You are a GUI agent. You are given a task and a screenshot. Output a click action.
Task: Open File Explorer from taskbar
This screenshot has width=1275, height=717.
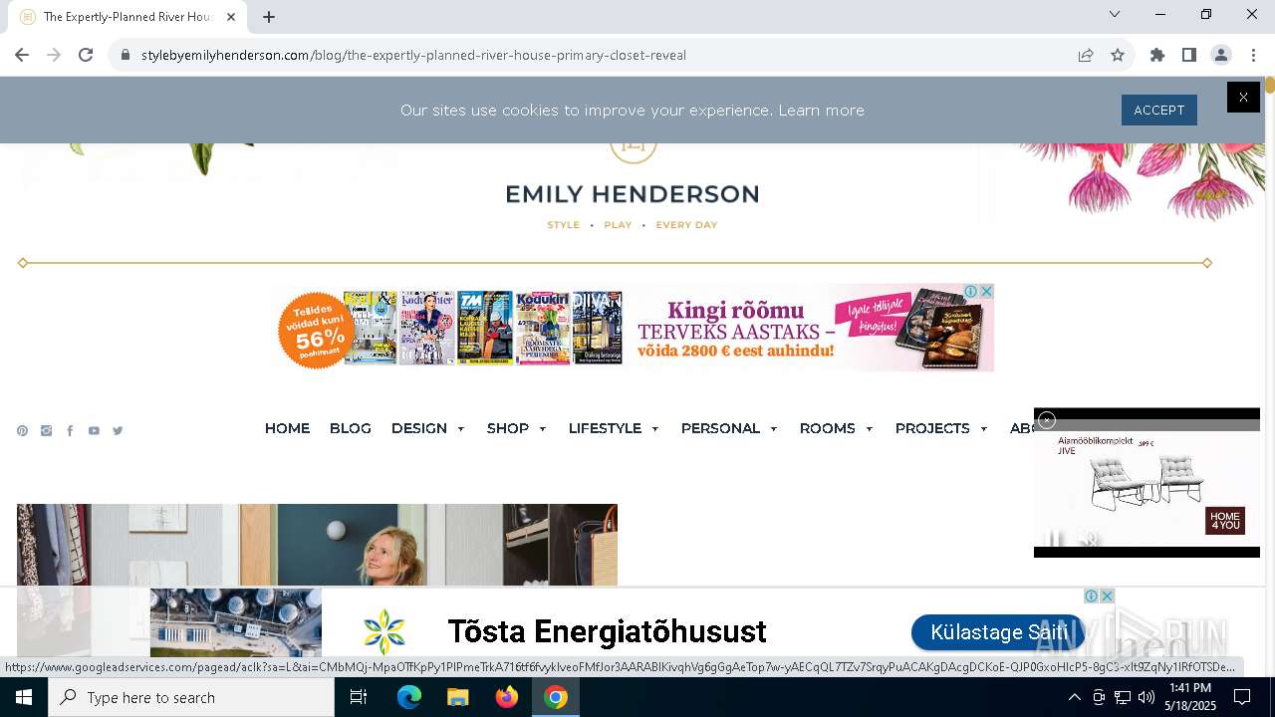tap(457, 697)
